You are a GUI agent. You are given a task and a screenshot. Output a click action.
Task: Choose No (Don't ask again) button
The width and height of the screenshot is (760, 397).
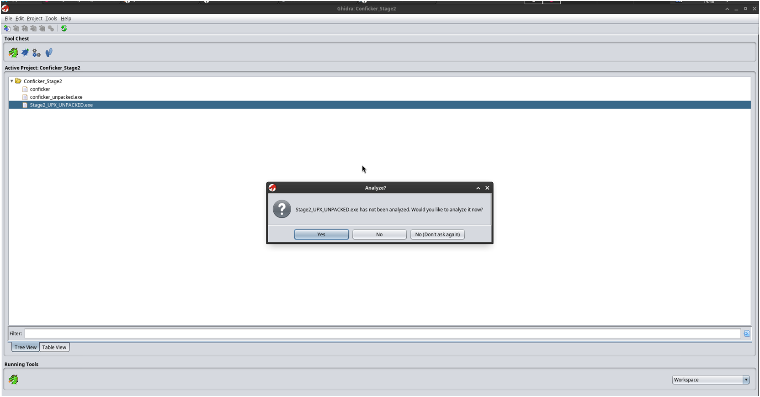click(437, 234)
